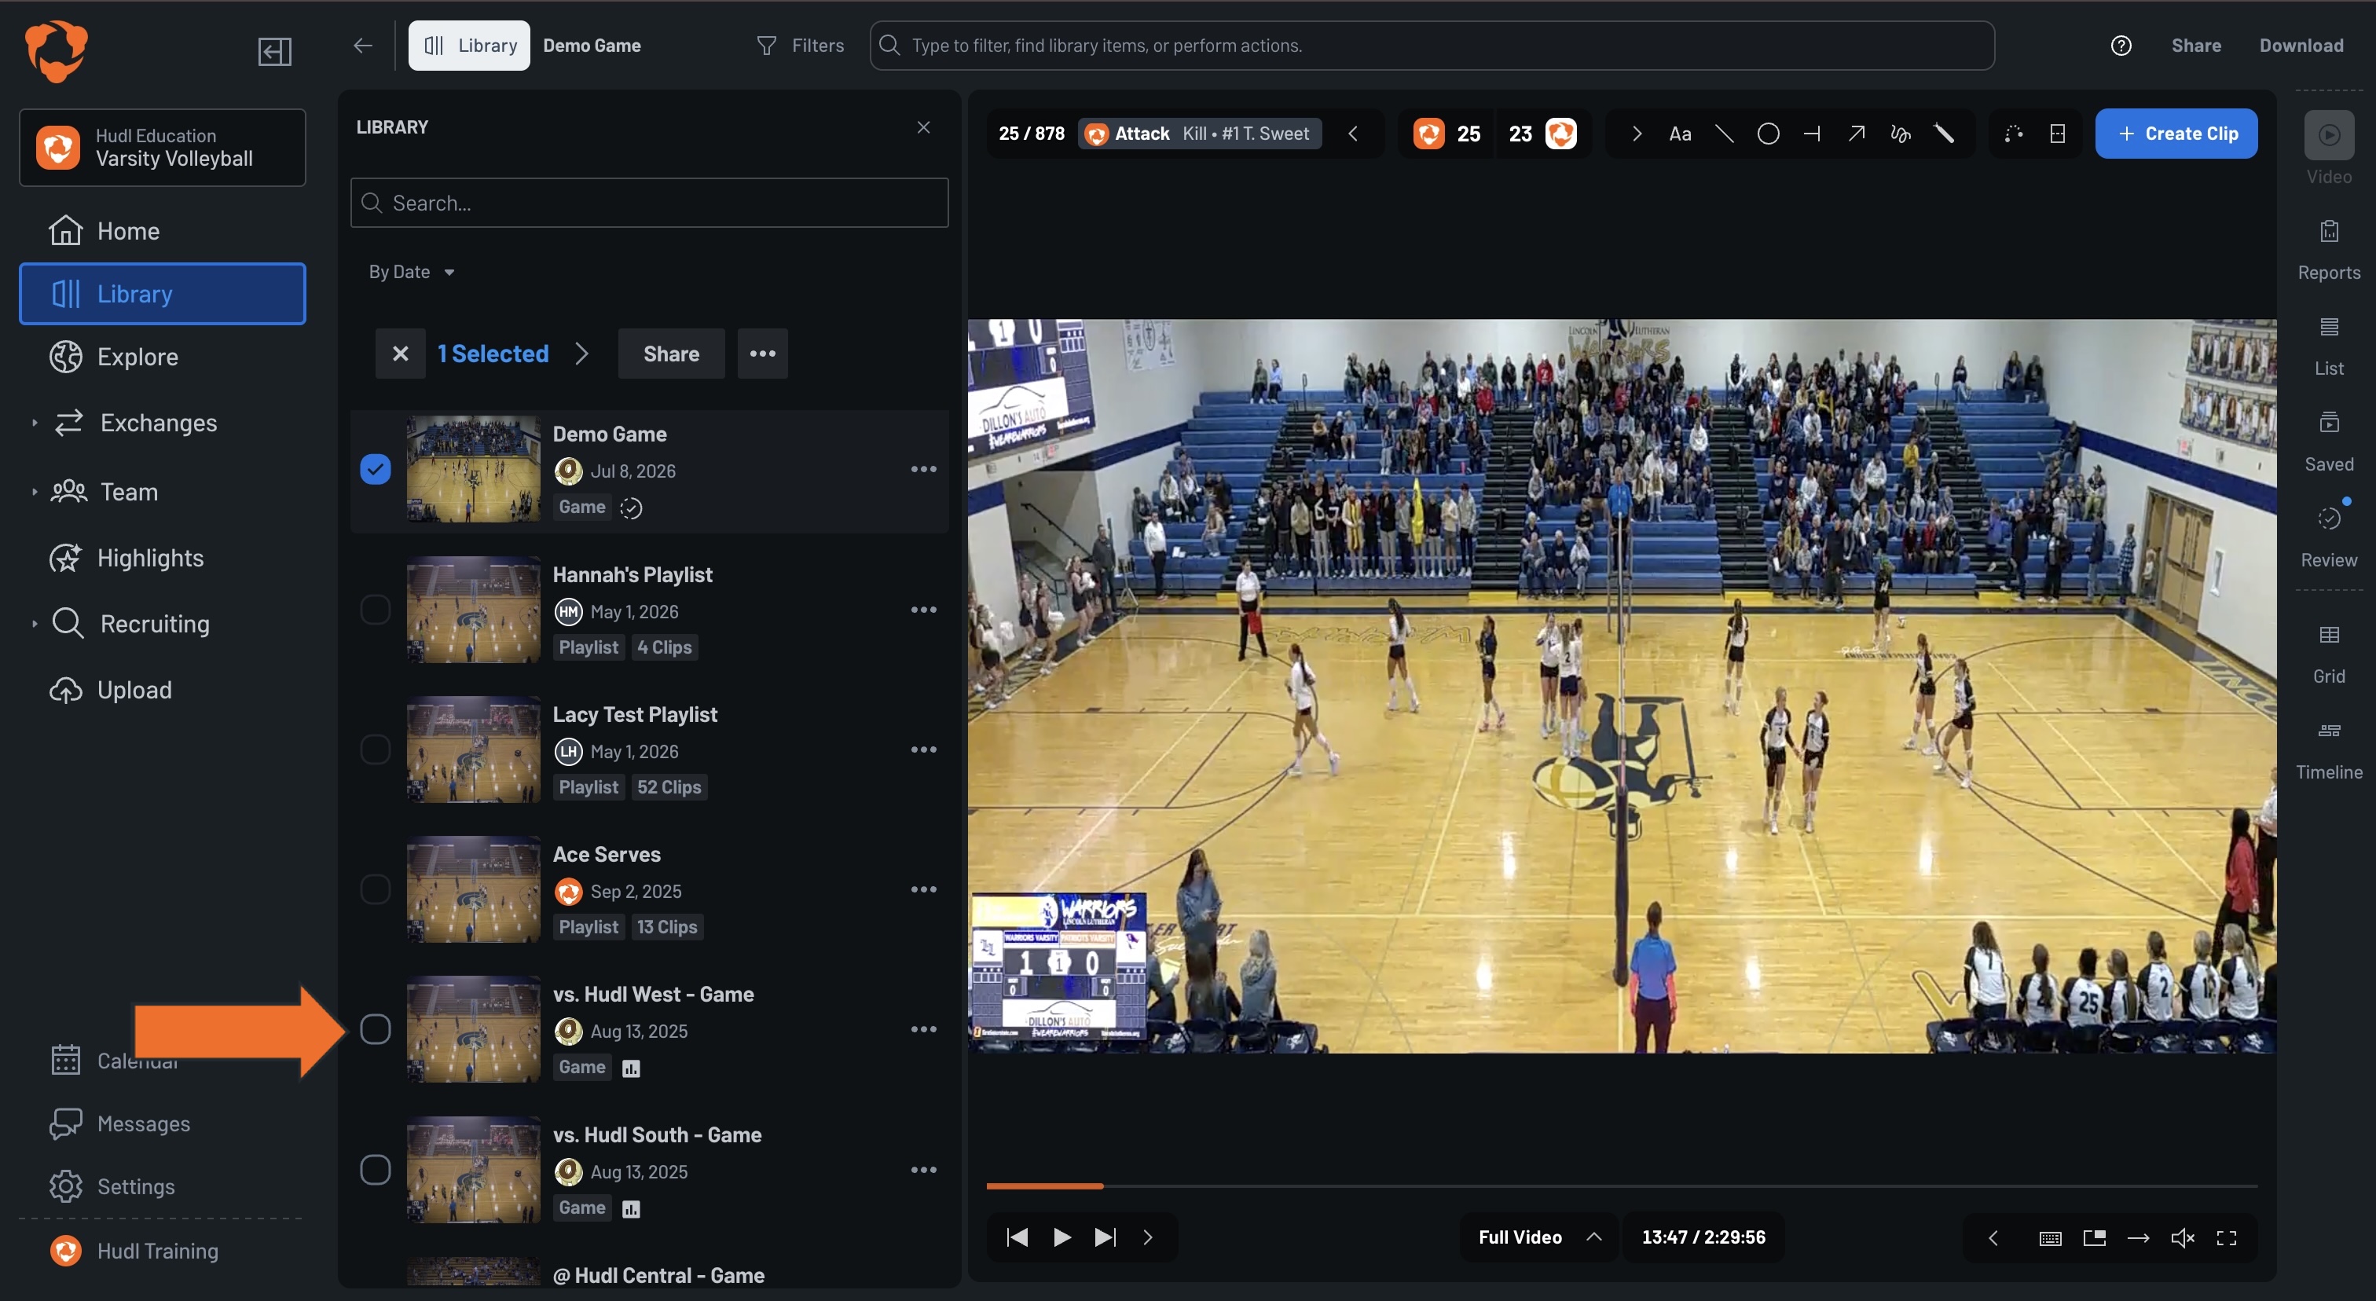Check the vs. Hudl West - Game checkbox

(375, 1029)
